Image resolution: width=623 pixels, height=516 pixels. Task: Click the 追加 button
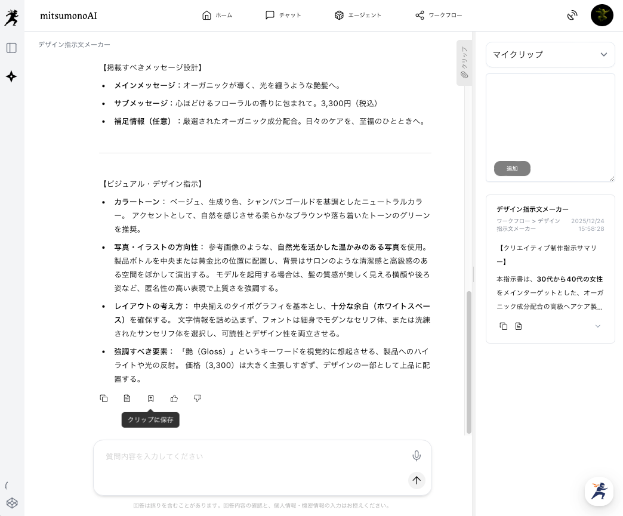[512, 168]
